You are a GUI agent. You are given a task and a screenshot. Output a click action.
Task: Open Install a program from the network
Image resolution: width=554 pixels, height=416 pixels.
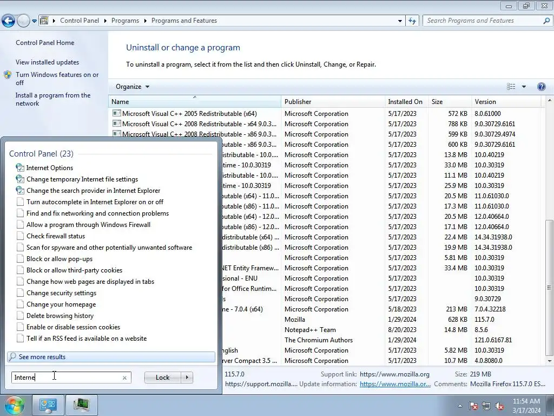[x=53, y=100]
